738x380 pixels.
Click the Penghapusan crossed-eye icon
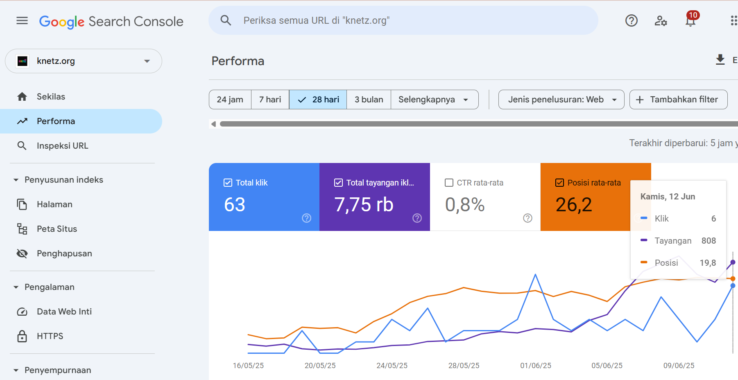click(x=22, y=253)
